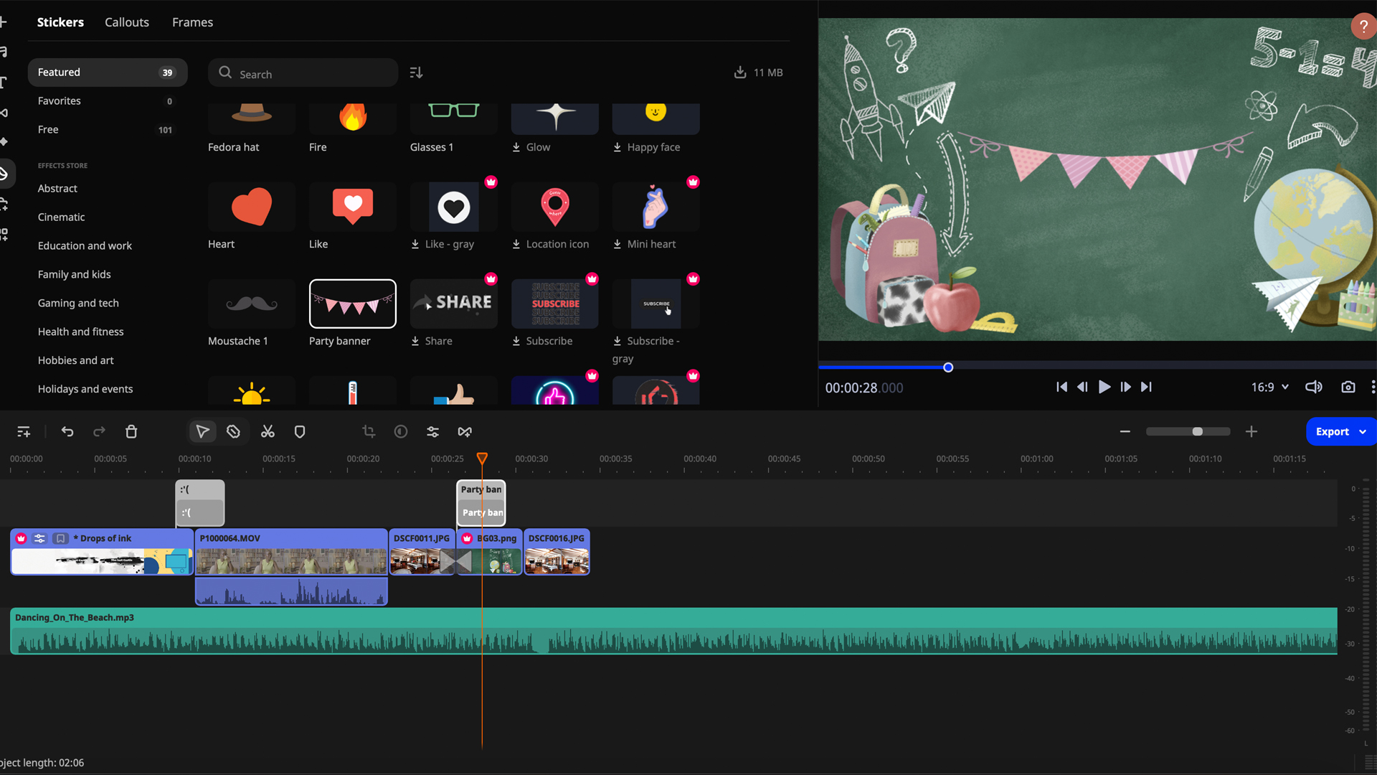
Task: Select the Transitions icon in the sidebar
Action: (x=4, y=112)
